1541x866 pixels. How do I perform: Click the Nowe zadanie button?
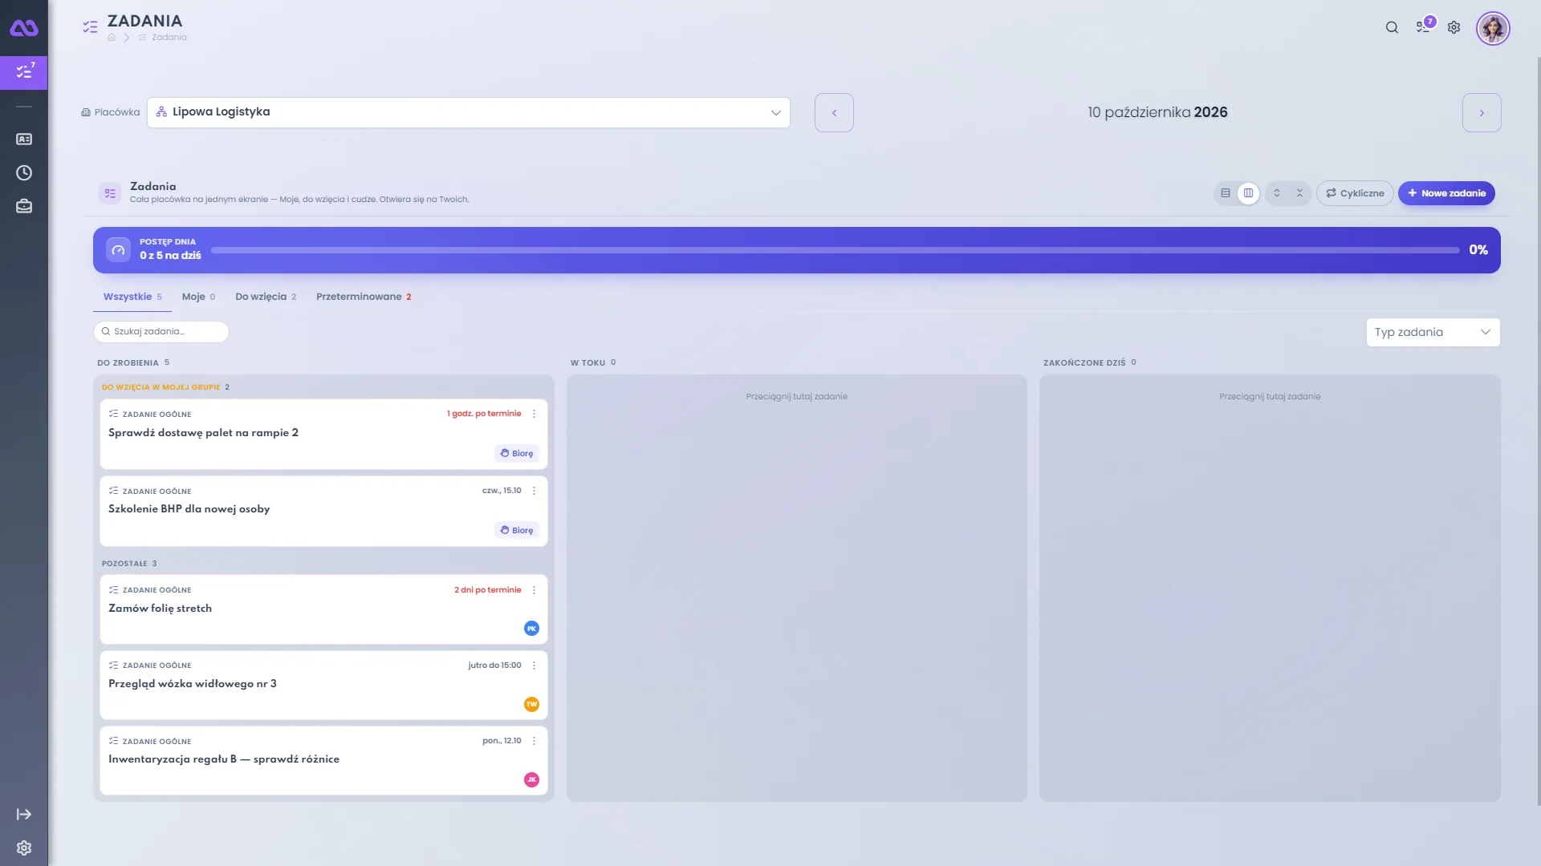(1446, 193)
